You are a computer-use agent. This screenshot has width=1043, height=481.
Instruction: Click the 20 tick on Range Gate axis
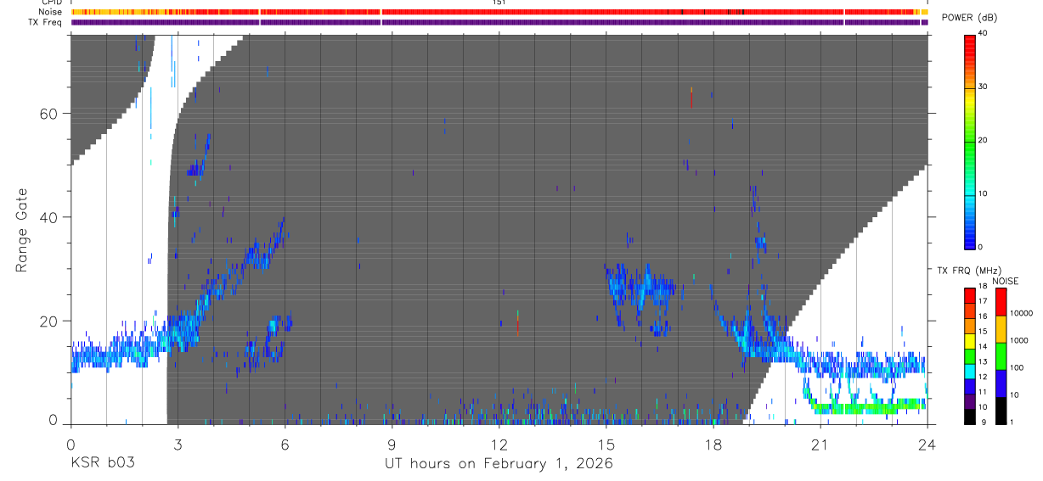tap(49, 322)
